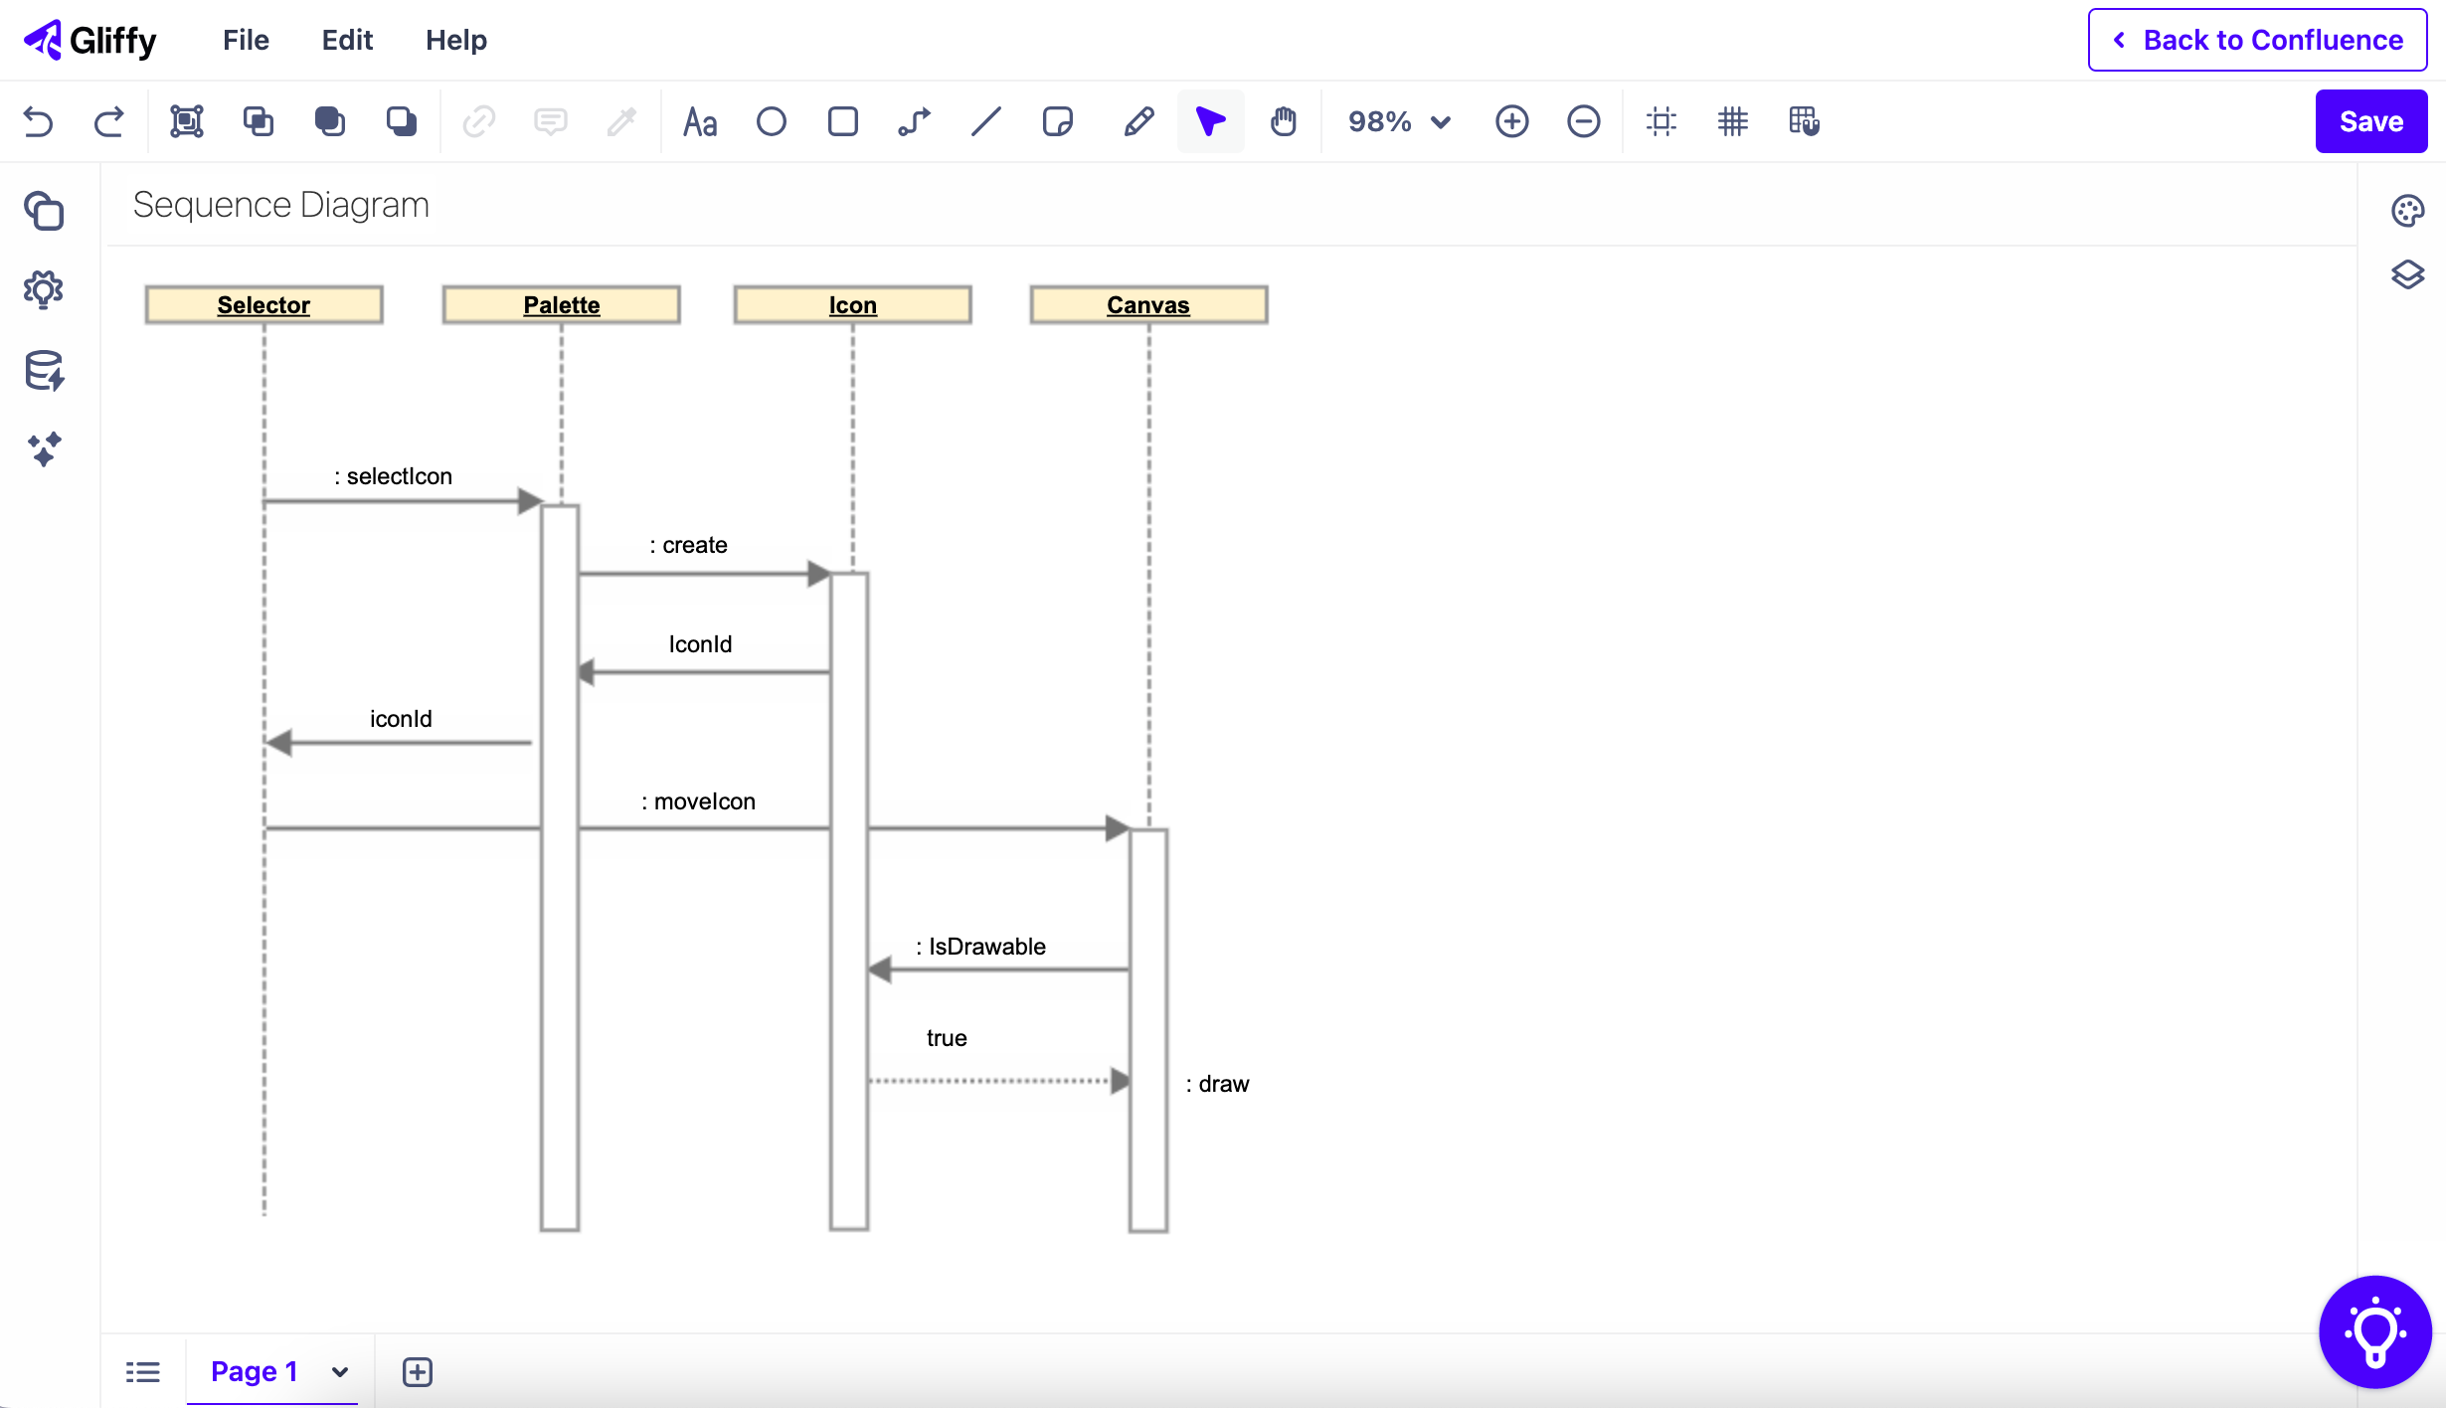The width and height of the screenshot is (2446, 1408).
Task: Select the Ellipse shape tool
Action: tap(772, 121)
